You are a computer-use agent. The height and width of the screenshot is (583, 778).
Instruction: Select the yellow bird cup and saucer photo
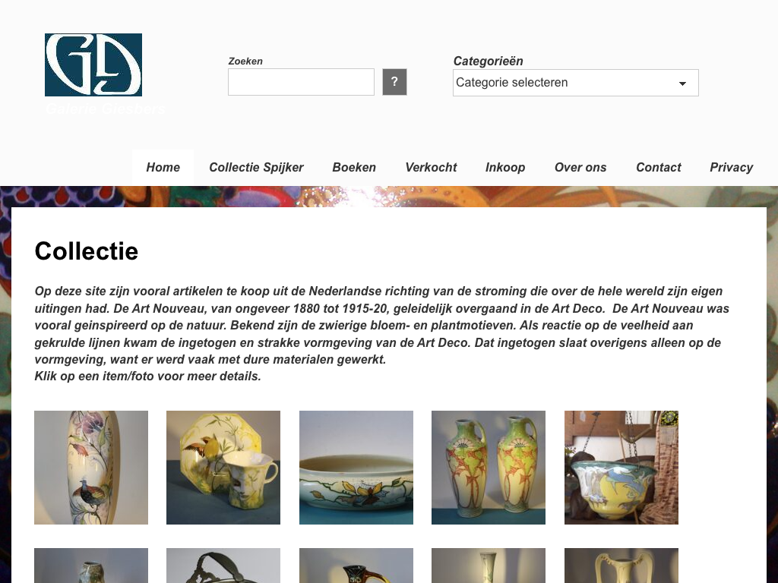[223, 468]
